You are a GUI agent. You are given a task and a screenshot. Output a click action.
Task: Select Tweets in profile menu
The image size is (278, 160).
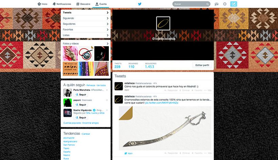click(x=86, y=12)
